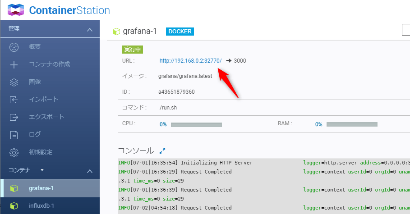This screenshot has height=214, width=410.
Task: Click the cube icon beside grafana-1 heading
Action: [116, 32]
